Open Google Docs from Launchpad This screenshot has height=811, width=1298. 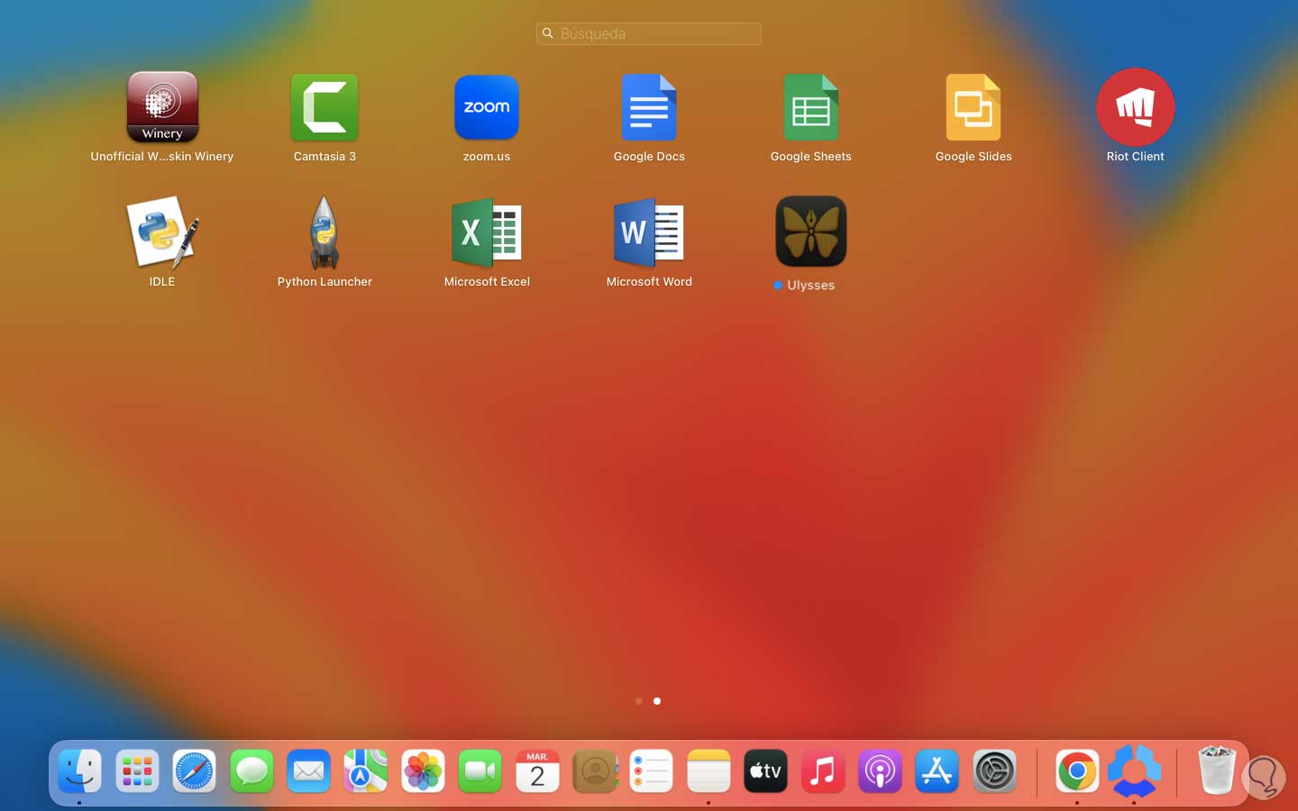click(x=649, y=108)
